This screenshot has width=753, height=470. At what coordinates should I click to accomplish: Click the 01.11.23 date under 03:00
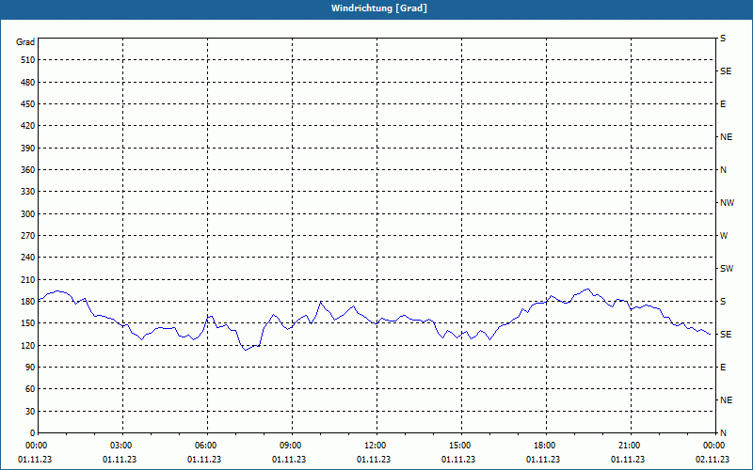[x=120, y=460]
